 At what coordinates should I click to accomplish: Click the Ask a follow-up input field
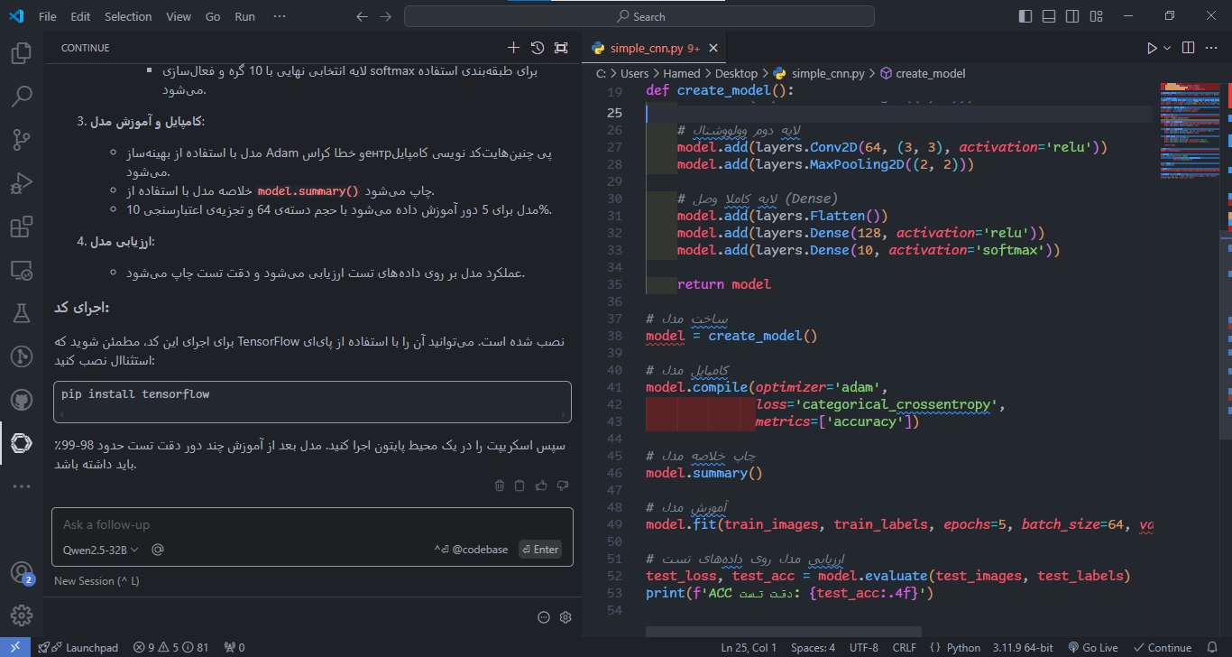point(271,524)
